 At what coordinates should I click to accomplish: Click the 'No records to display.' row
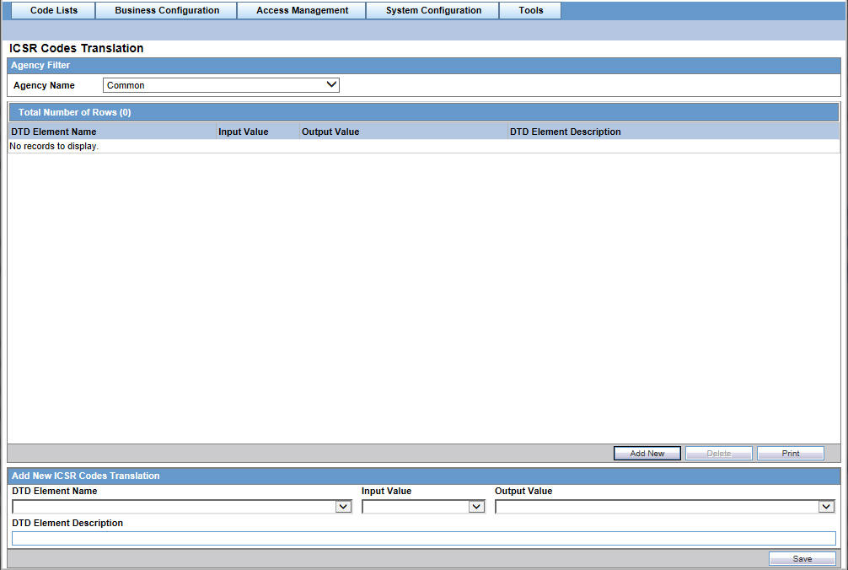(423, 146)
